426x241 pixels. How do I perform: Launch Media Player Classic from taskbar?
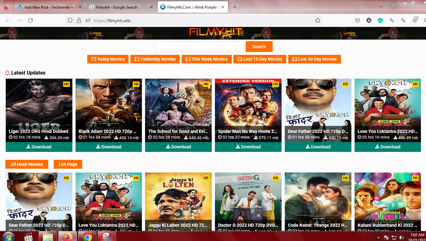29,237
